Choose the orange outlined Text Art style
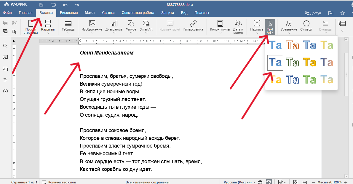 click(293, 45)
